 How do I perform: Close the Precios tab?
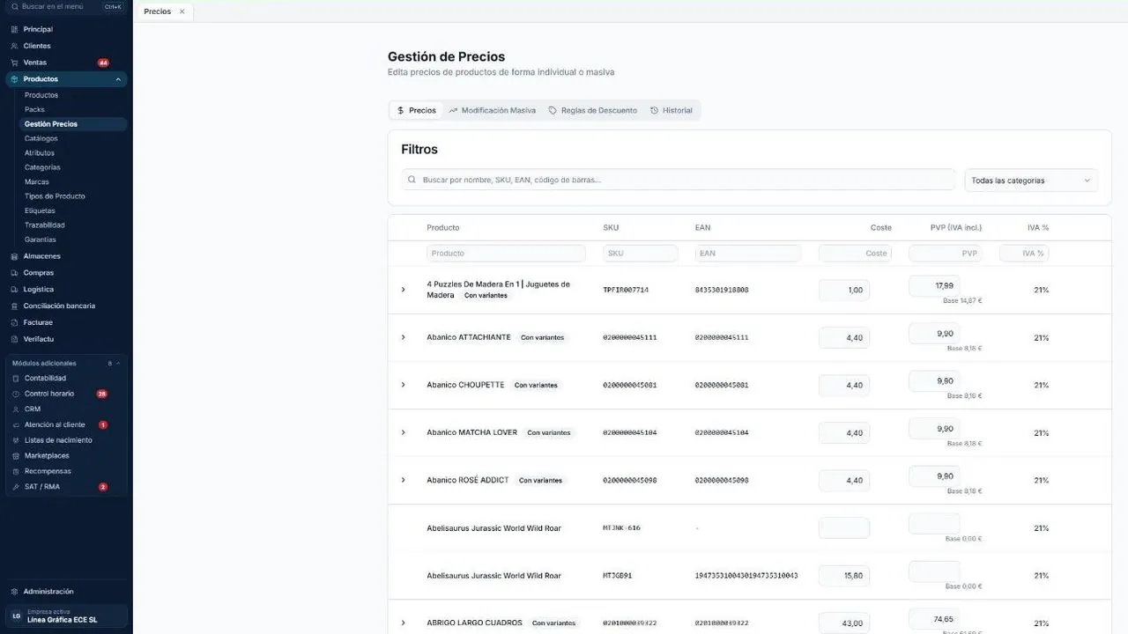182,11
